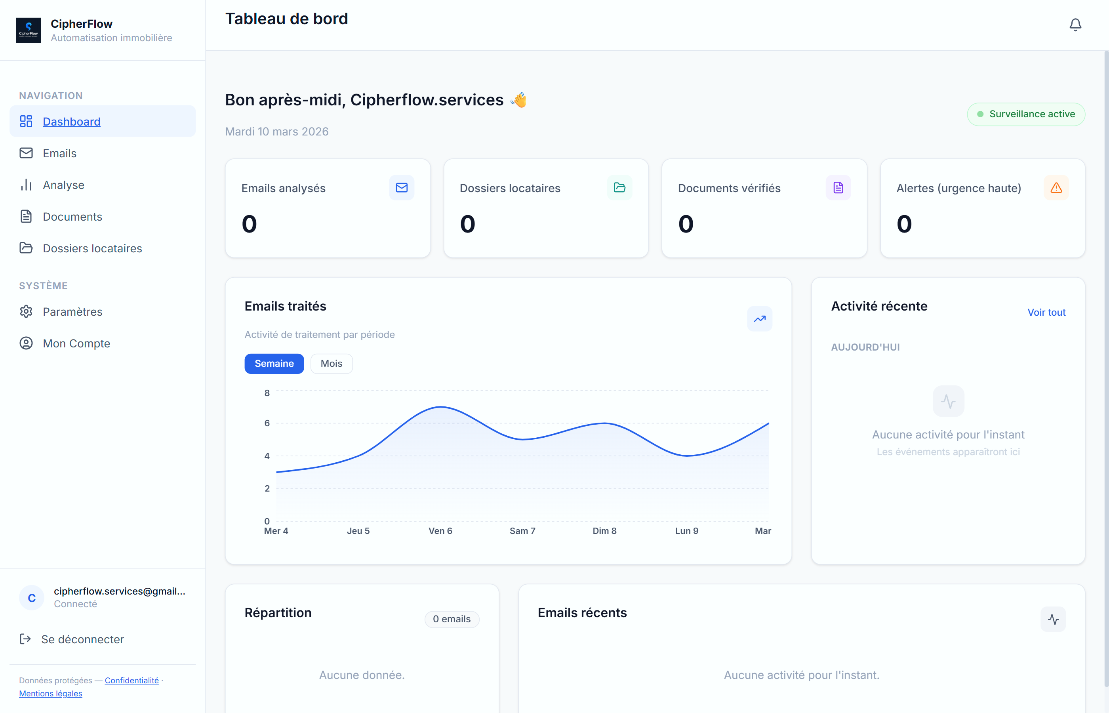The image size is (1109, 713).
Task: Click the envelope icon on Emails analysés card
Action: coord(401,187)
